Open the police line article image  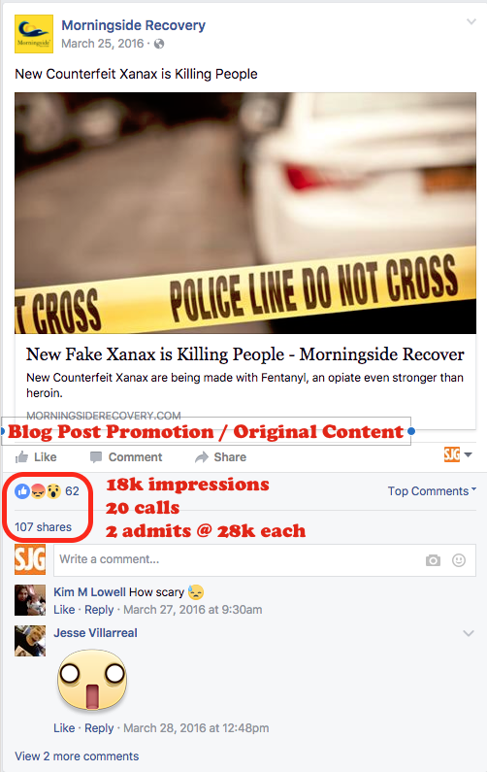[x=245, y=214]
